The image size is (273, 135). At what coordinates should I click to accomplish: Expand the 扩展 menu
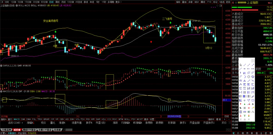pos(4,133)
